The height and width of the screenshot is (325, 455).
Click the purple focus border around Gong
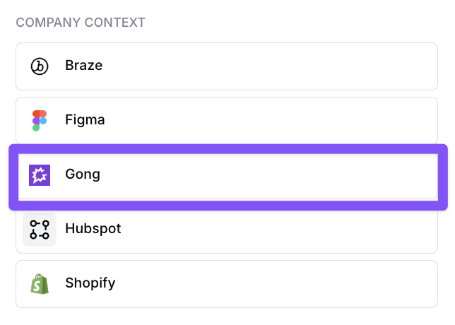coord(226,148)
